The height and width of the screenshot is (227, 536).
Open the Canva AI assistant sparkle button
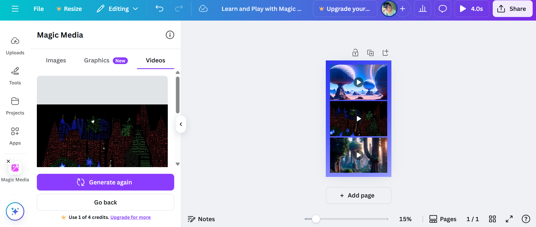pos(15,211)
